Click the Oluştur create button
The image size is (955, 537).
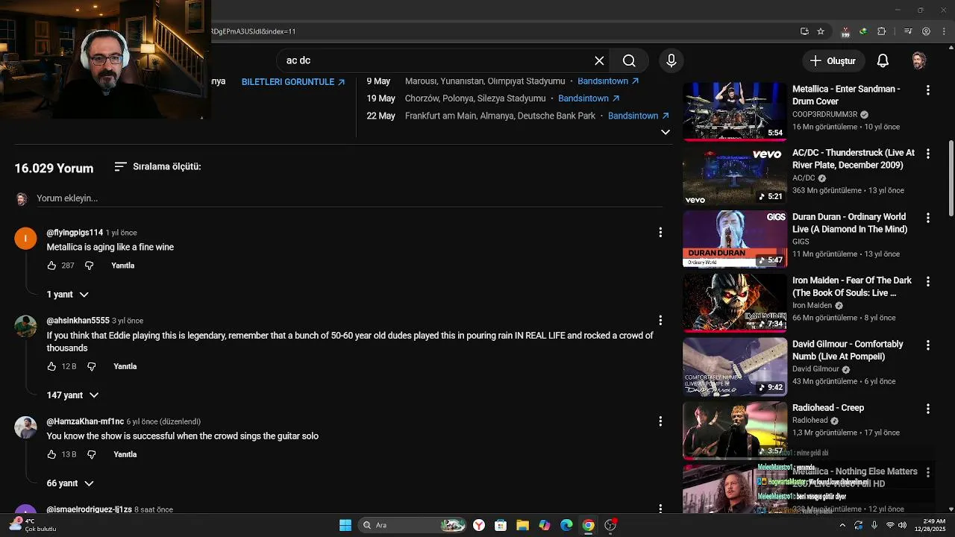point(833,60)
